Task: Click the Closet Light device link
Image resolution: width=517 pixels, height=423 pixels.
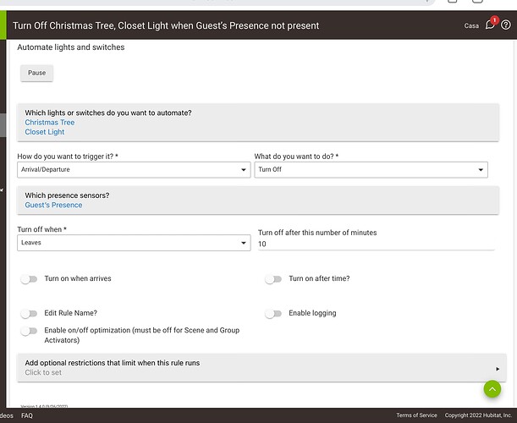Action: pyautogui.click(x=45, y=132)
